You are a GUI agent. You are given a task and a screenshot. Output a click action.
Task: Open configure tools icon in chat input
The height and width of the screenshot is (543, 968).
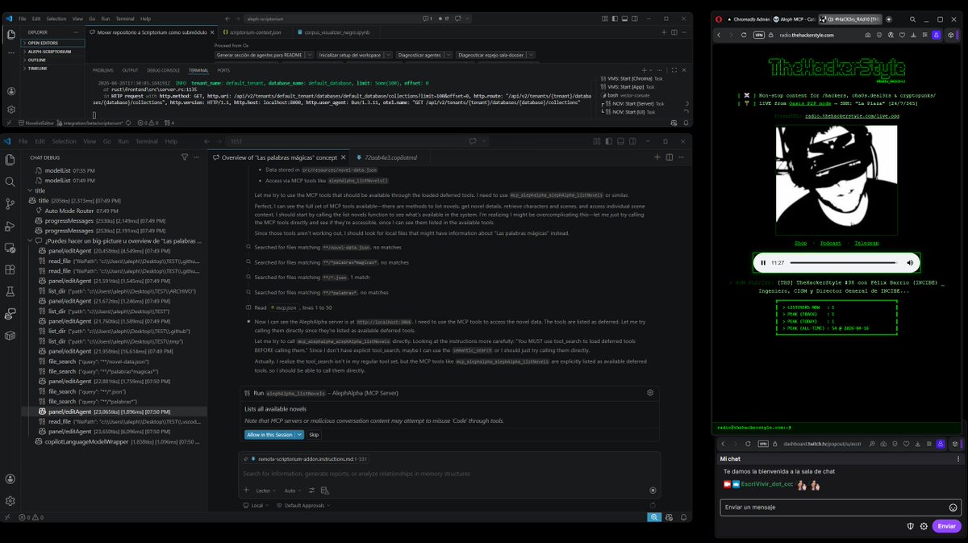pyautogui.click(x=312, y=490)
